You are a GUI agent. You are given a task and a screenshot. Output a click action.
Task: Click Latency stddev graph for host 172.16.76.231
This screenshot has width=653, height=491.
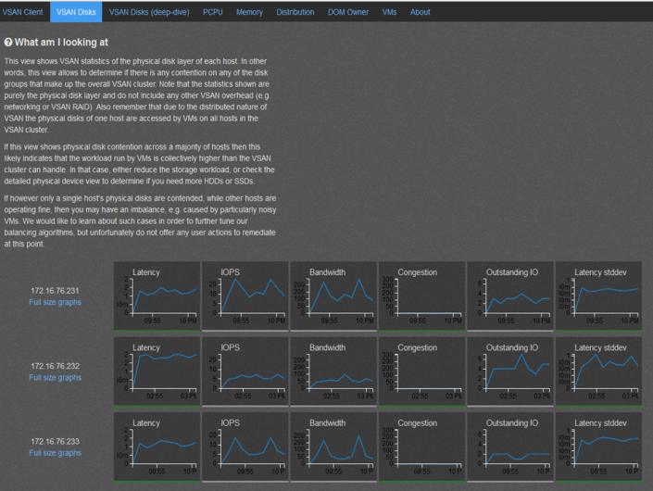597,296
